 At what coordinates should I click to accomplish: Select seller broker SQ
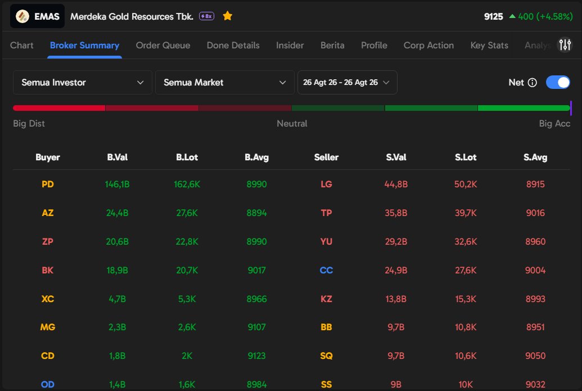(x=326, y=356)
